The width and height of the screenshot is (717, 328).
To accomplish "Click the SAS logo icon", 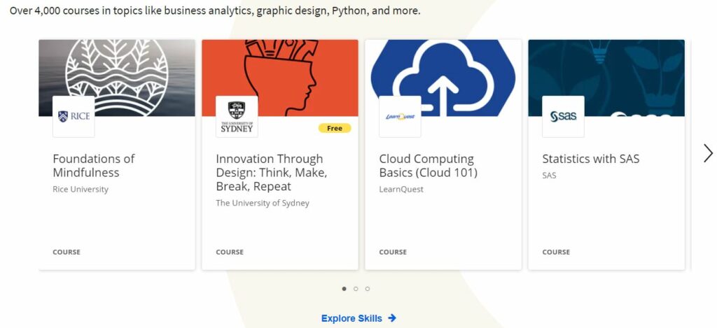I will point(564,117).
